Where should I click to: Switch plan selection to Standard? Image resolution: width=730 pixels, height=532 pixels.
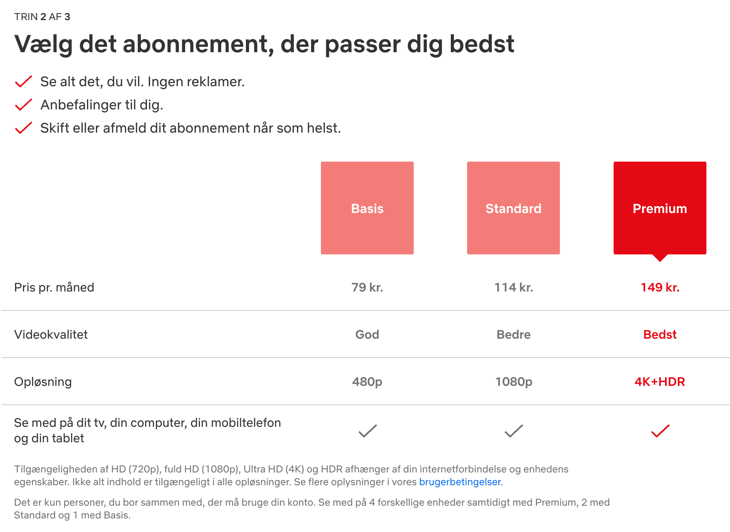(513, 208)
